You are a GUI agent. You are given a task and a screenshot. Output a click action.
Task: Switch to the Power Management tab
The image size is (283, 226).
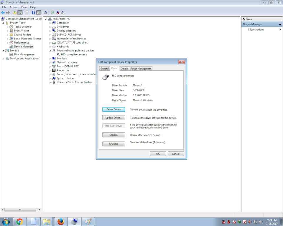[x=141, y=69]
